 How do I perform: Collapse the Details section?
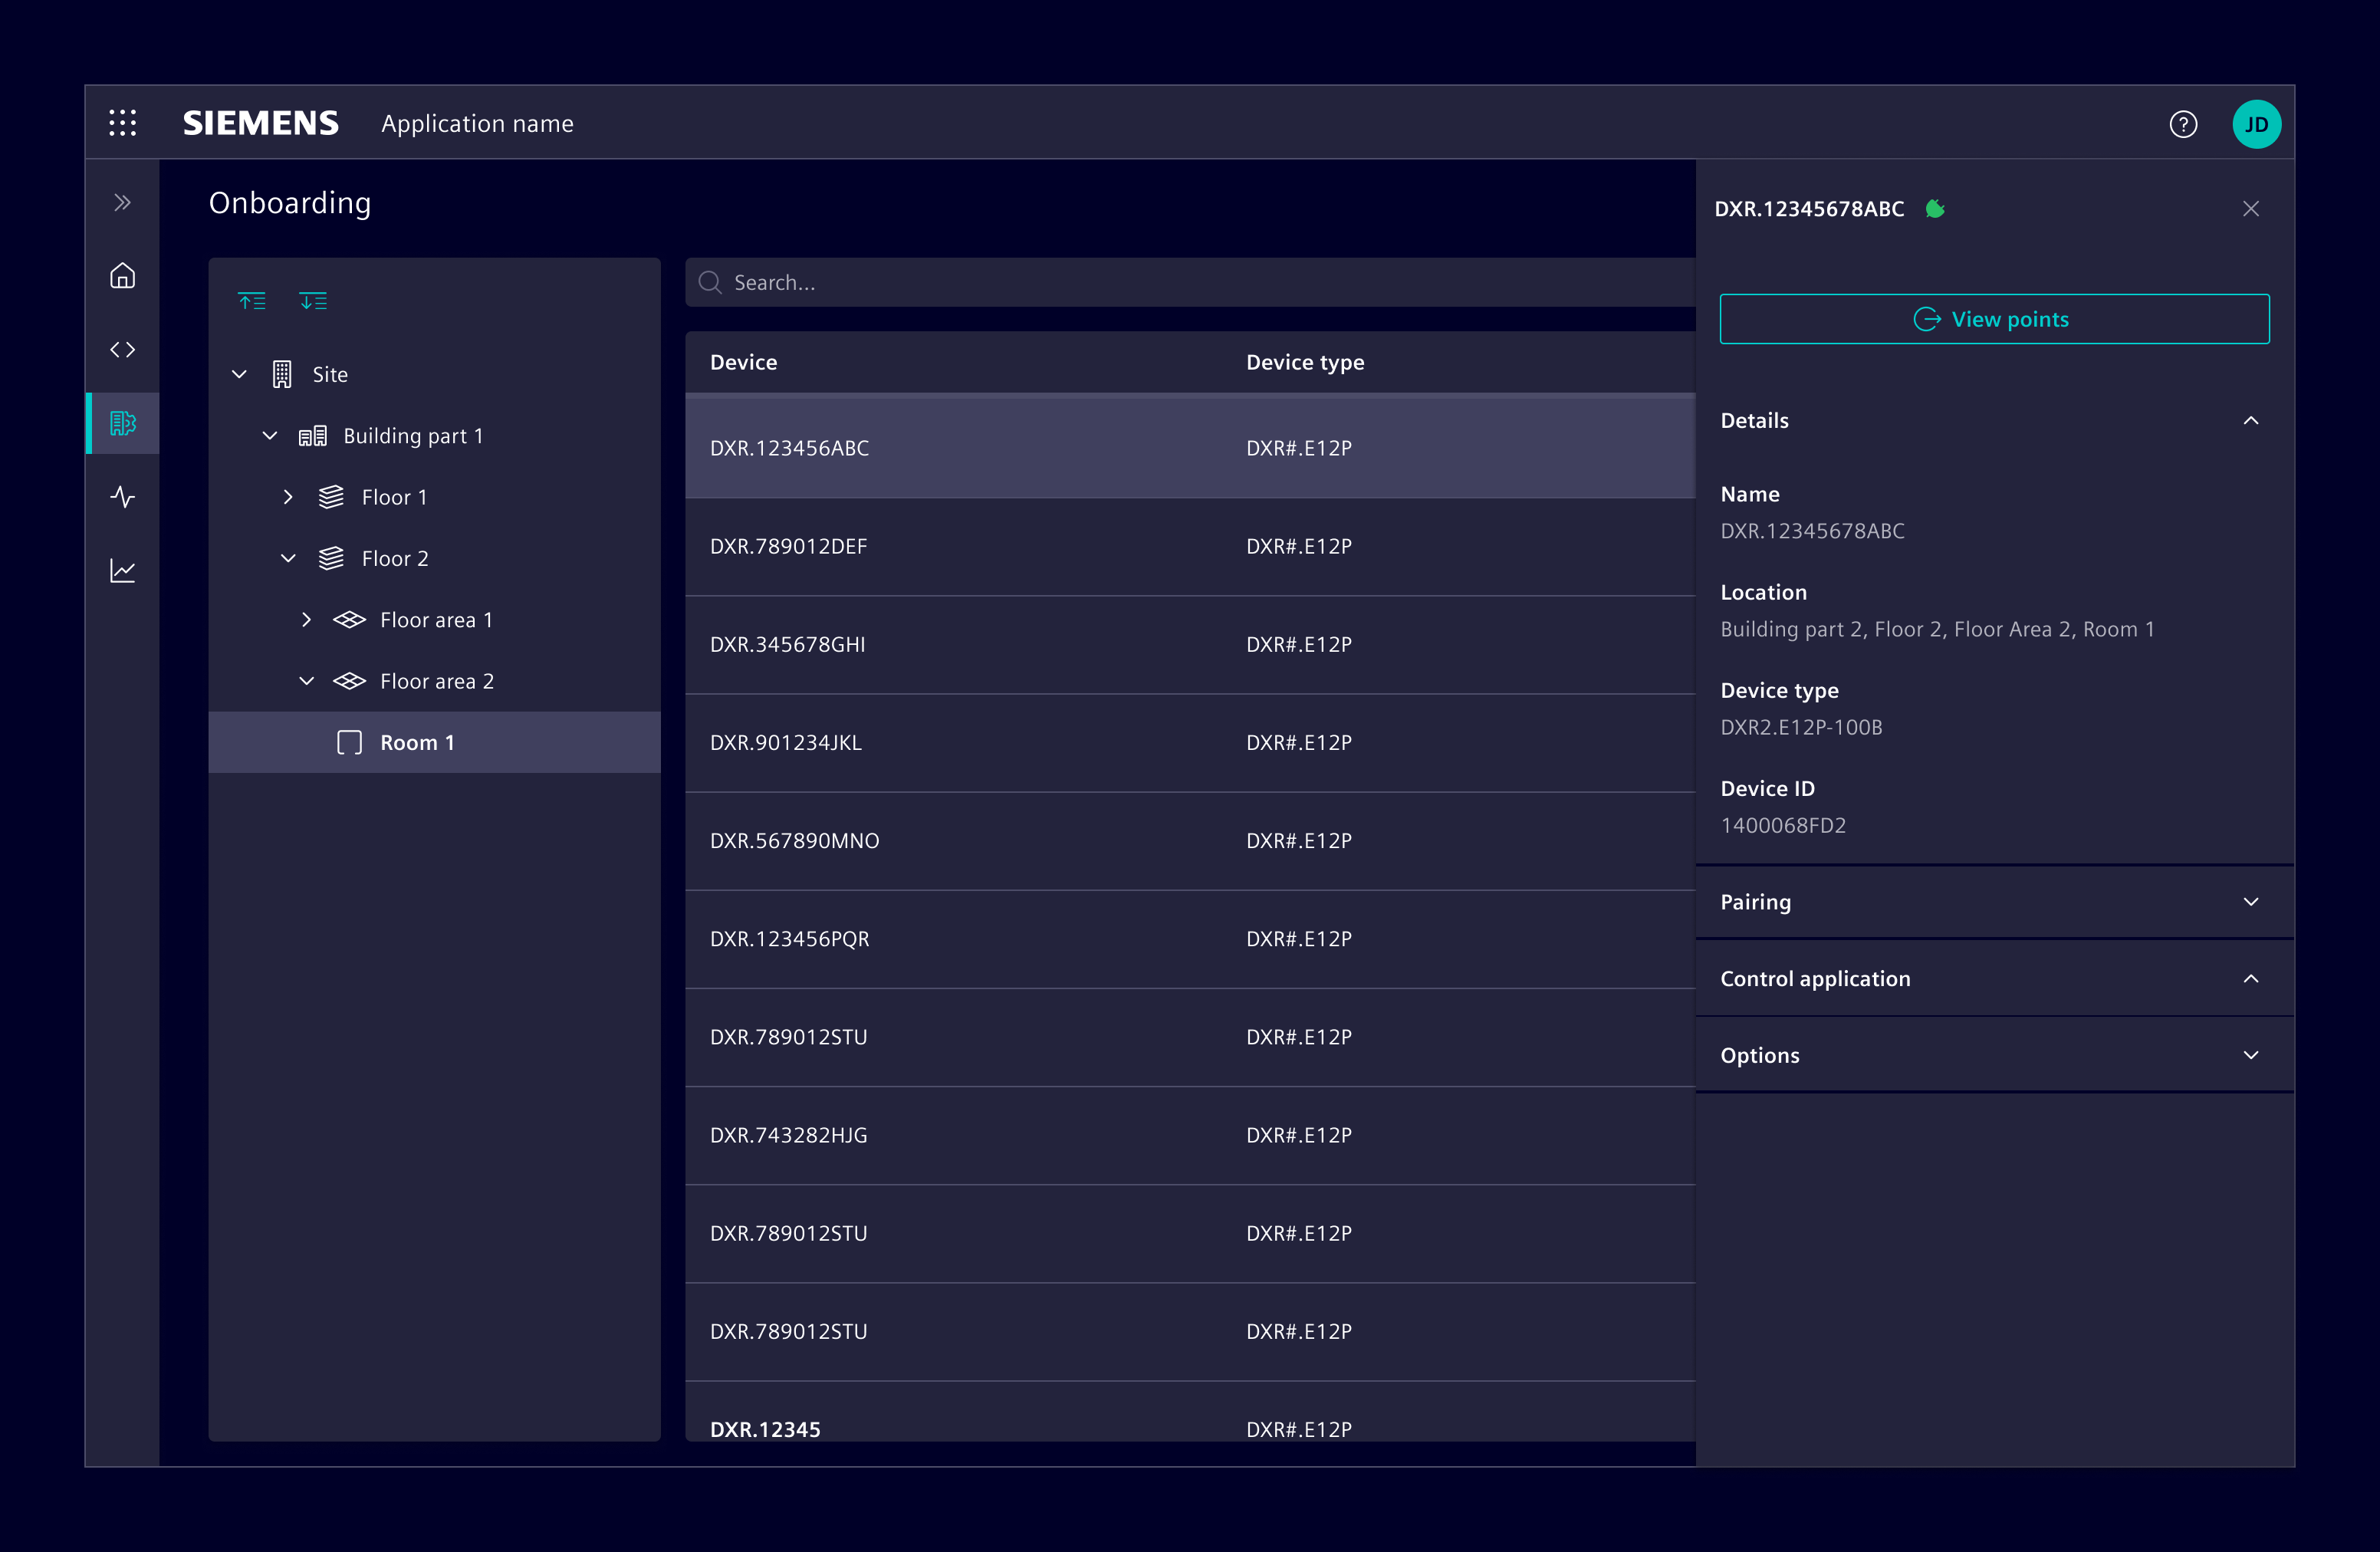(x=2250, y=421)
